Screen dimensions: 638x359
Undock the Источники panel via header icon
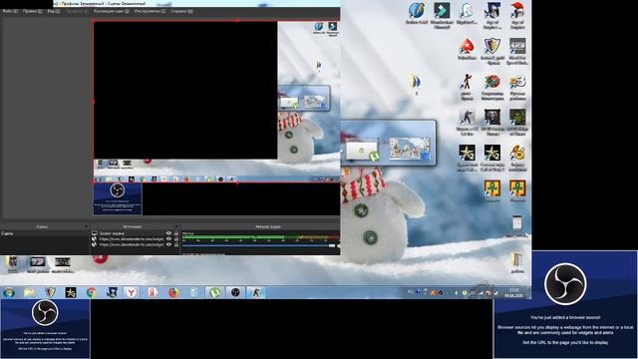point(176,226)
